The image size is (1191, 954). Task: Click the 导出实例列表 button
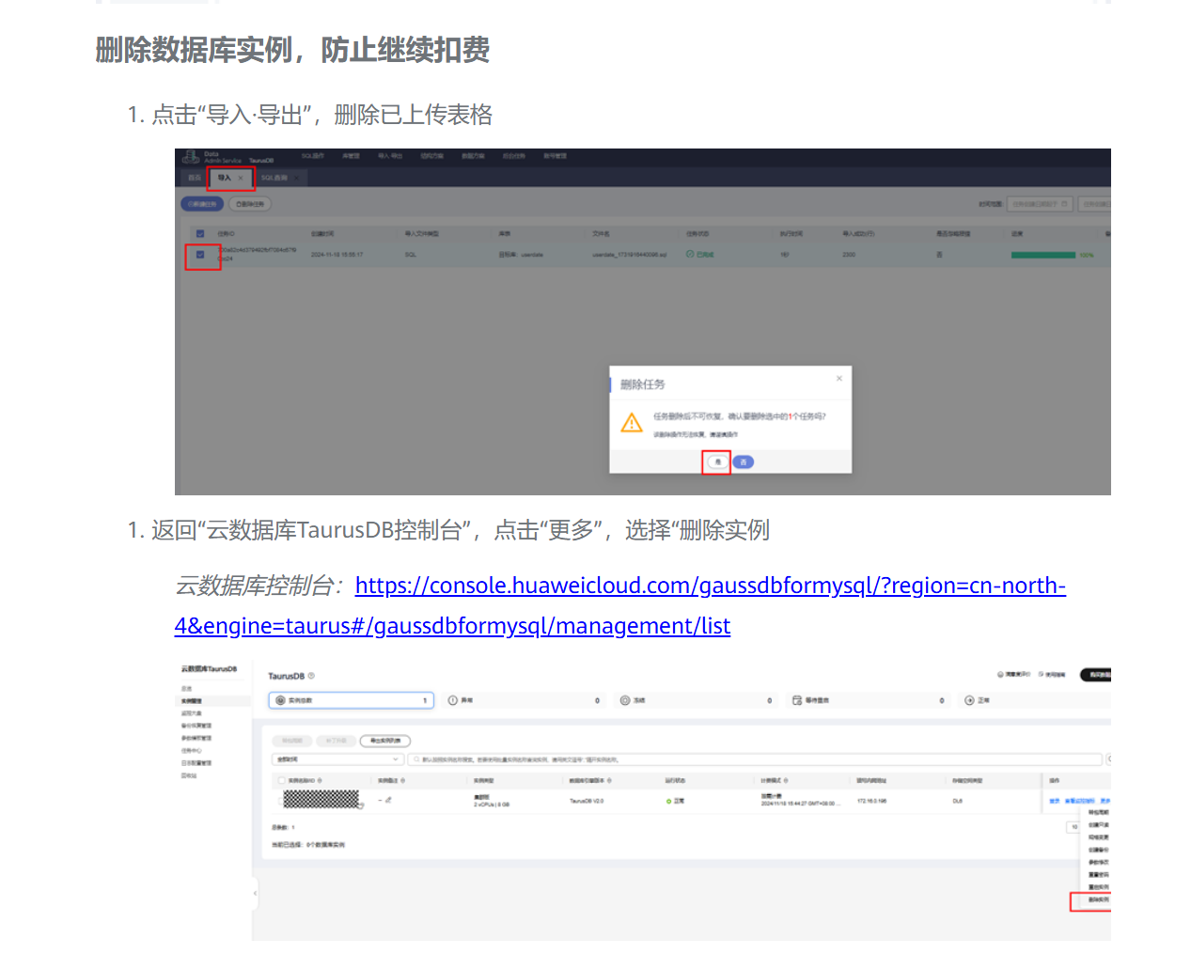point(385,741)
